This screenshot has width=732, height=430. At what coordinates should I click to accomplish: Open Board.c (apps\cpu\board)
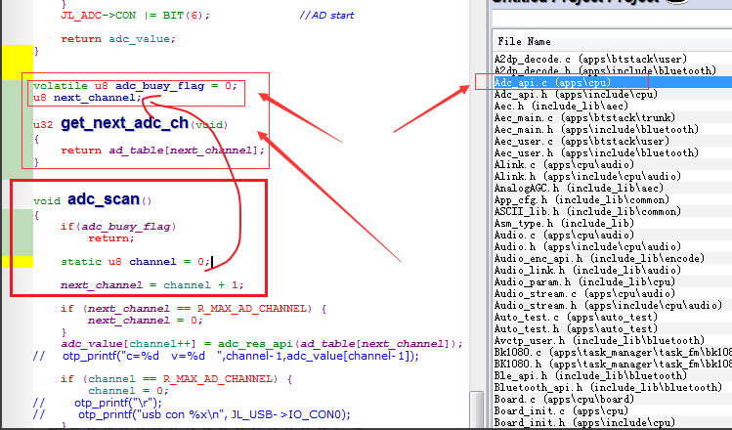[564, 399]
